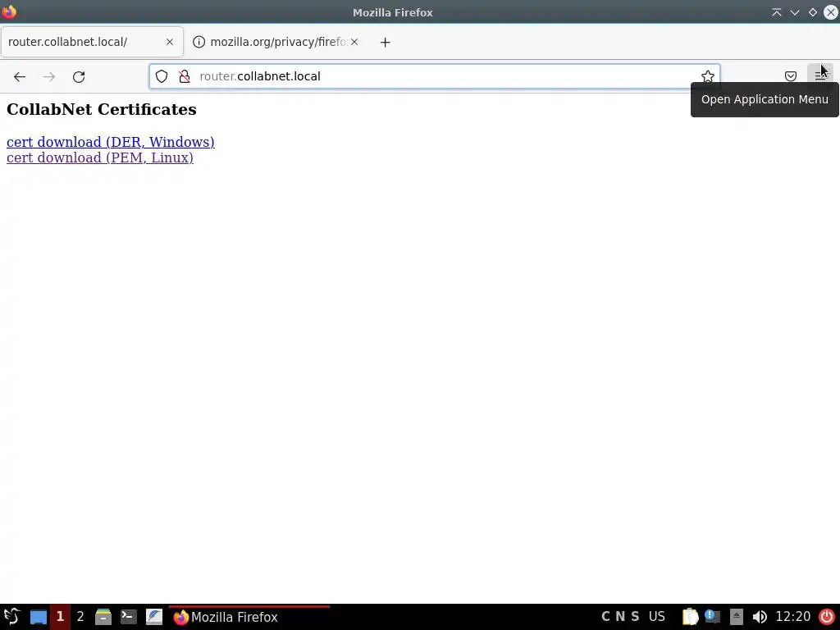This screenshot has height=630, width=840.
Task: Open the clipboard manager tray icon
Action: coord(690,617)
